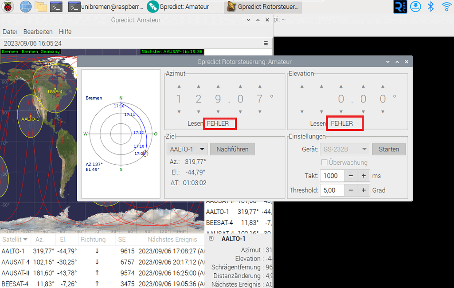
Task: Open the Bearbeiten menu
Action: coord(36,32)
